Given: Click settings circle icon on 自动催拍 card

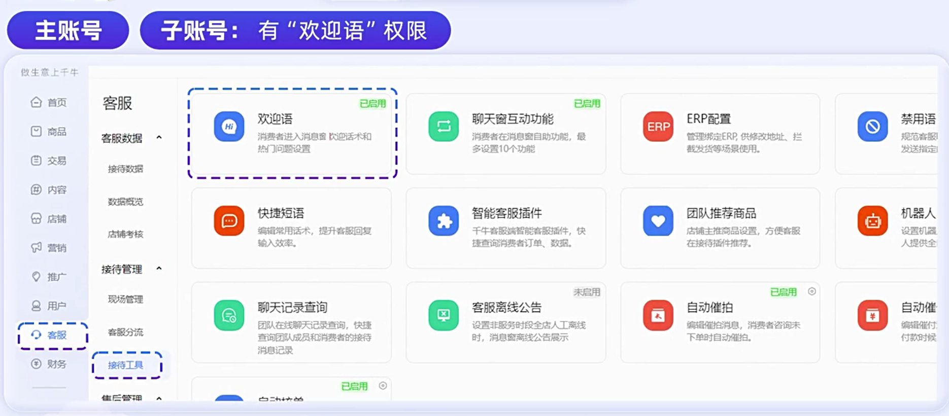Looking at the screenshot, I should click(x=812, y=291).
